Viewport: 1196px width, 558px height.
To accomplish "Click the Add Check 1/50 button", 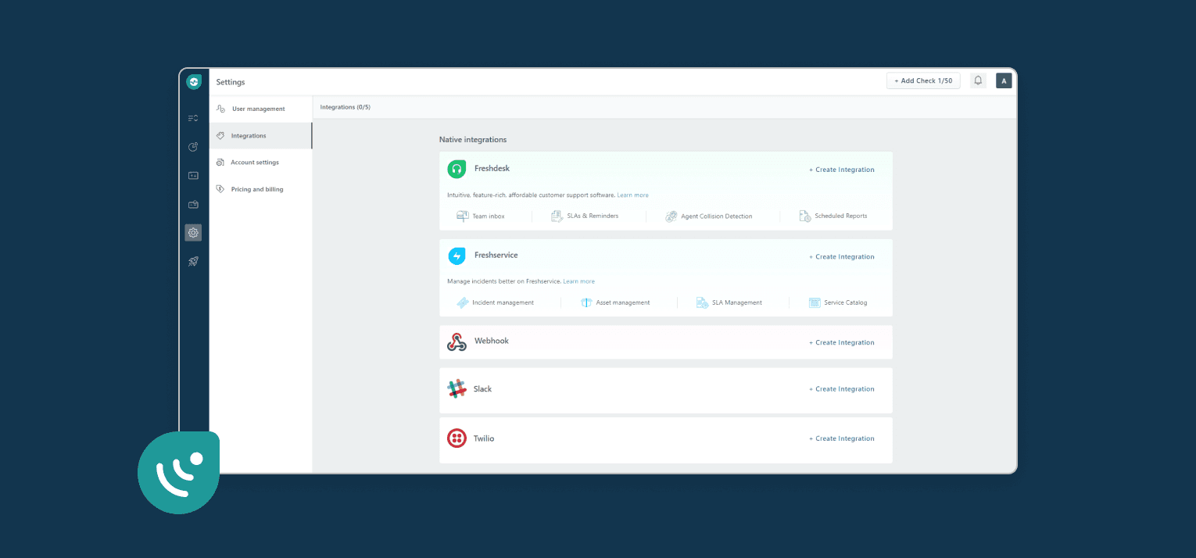I will tap(923, 80).
